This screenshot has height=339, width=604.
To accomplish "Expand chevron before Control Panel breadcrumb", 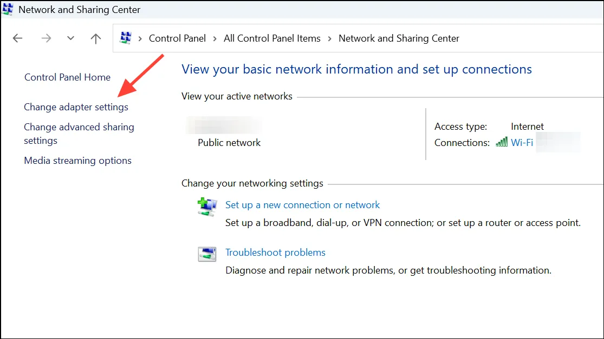I will [x=140, y=38].
